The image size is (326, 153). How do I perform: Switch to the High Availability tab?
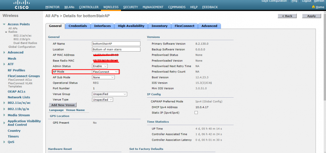(x=131, y=26)
